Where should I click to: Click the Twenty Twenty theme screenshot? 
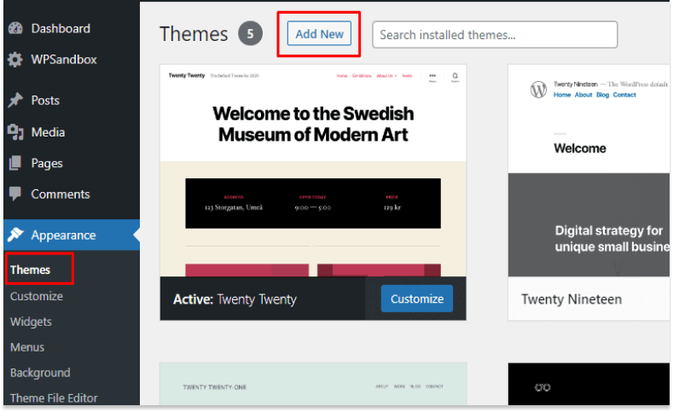[313, 171]
